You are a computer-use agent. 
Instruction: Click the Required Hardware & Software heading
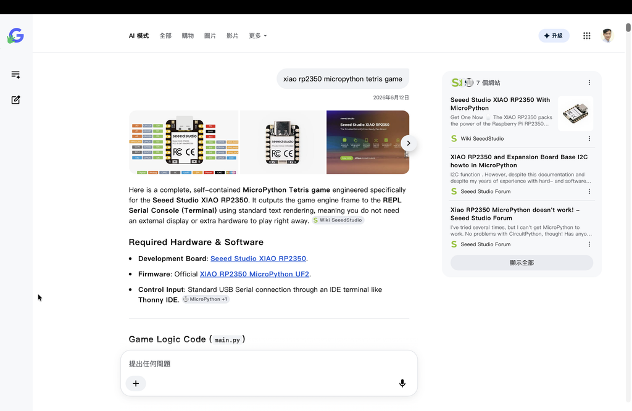(196, 242)
